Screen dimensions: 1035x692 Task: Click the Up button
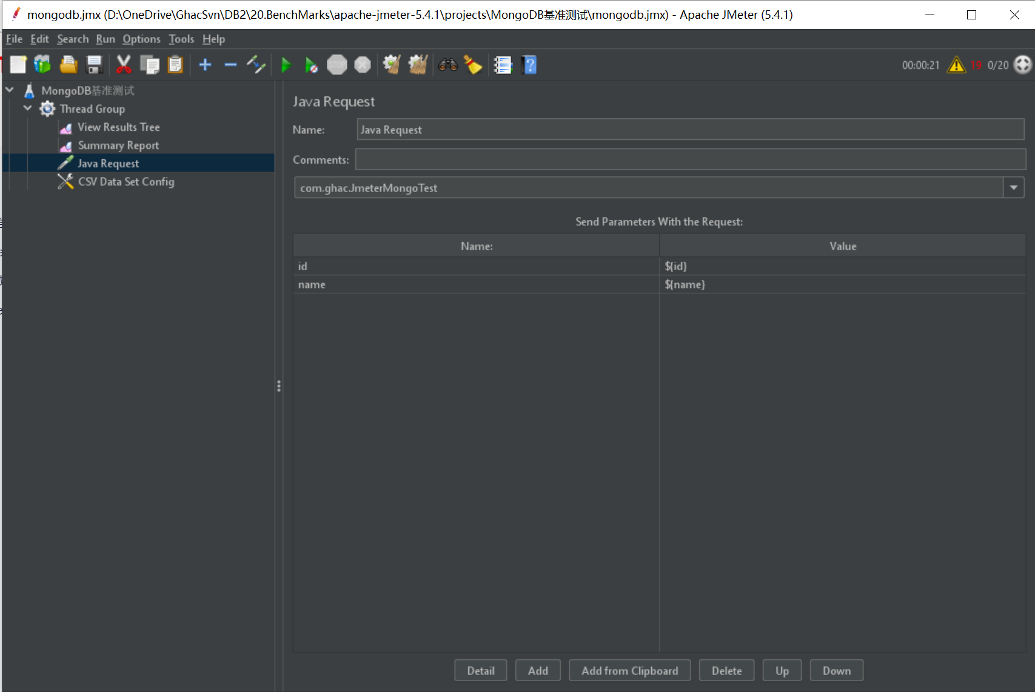point(782,671)
